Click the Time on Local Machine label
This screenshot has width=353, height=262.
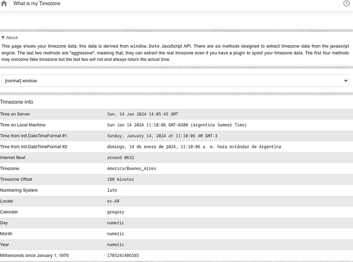[23, 125]
